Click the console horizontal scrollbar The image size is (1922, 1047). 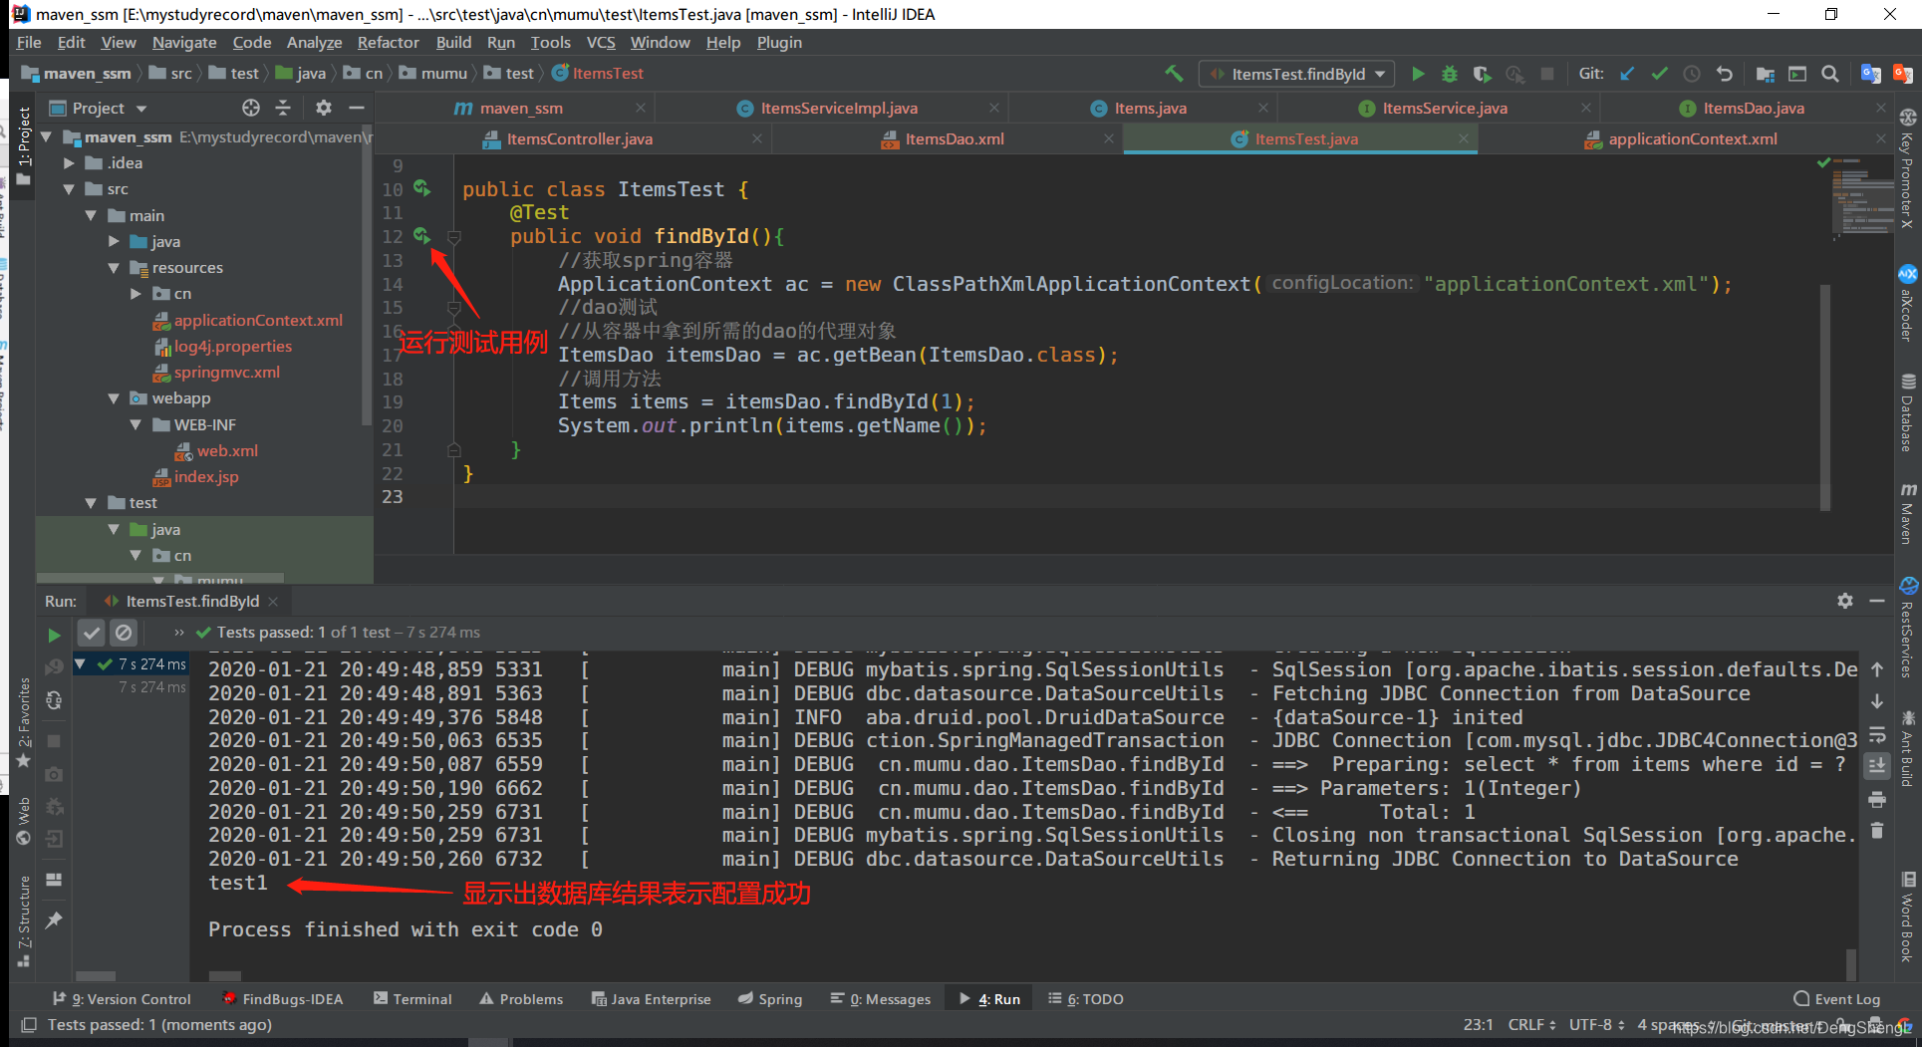(x=225, y=975)
